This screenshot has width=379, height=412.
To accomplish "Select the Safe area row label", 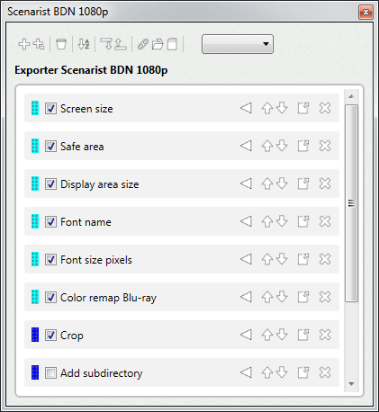I will tap(82, 147).
